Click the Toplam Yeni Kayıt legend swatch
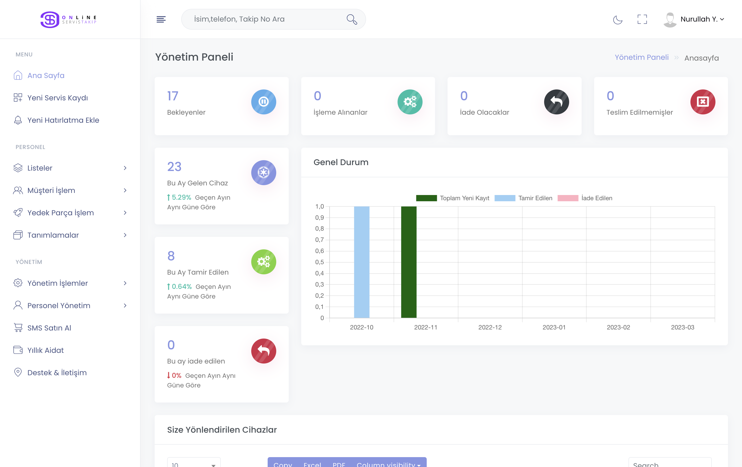742x467 pixels. coord(426,198)
